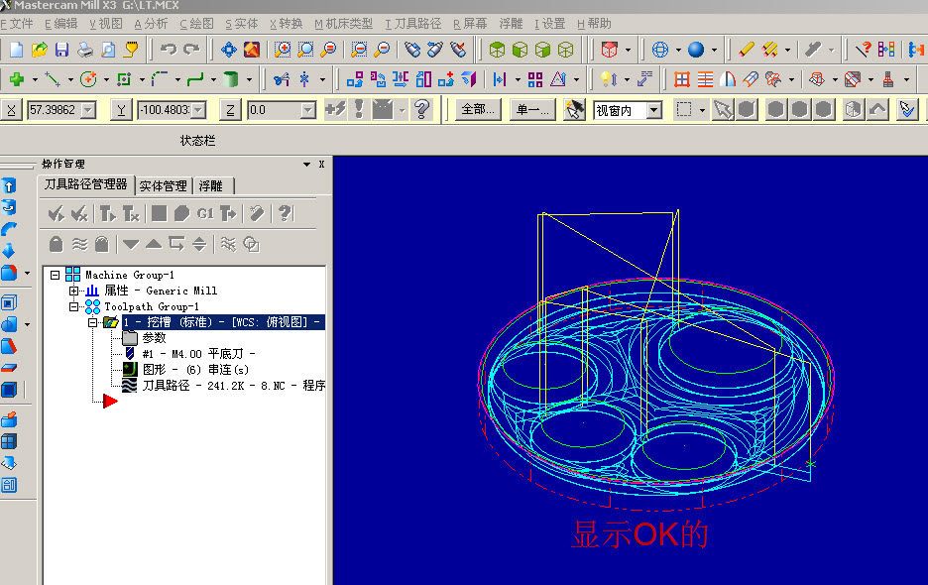
Task: Switch to the 浮雕 tab
Action: (211, 186)
